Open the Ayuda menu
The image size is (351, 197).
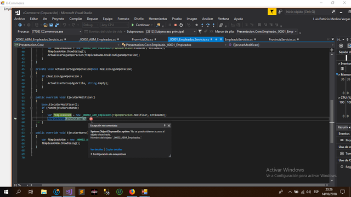(x=239, y=19)
